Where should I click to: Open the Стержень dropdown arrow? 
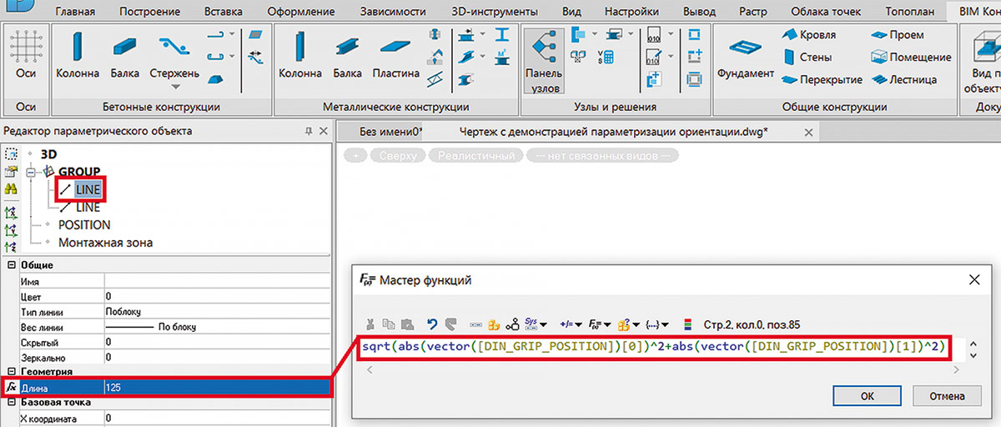[x=175, y=87]
